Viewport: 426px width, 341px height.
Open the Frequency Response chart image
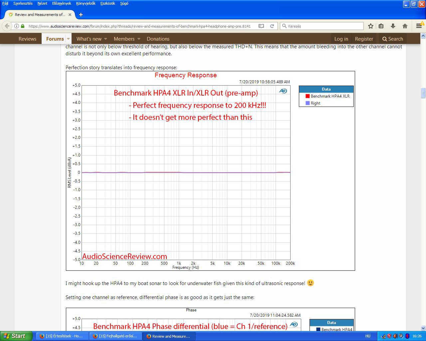(x=210, y=171)
